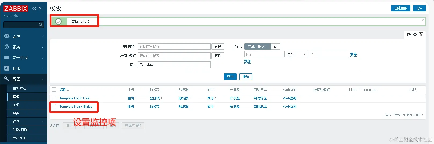Close the 模板已添加 message
The width and height of the screenshot is (434, 144).
[423, 20]
